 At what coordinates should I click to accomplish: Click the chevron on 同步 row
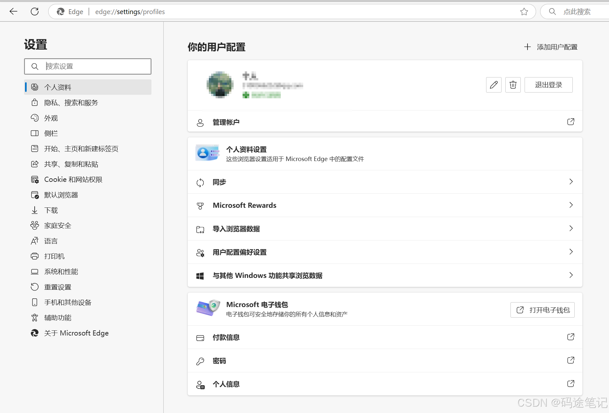[571, 182]
